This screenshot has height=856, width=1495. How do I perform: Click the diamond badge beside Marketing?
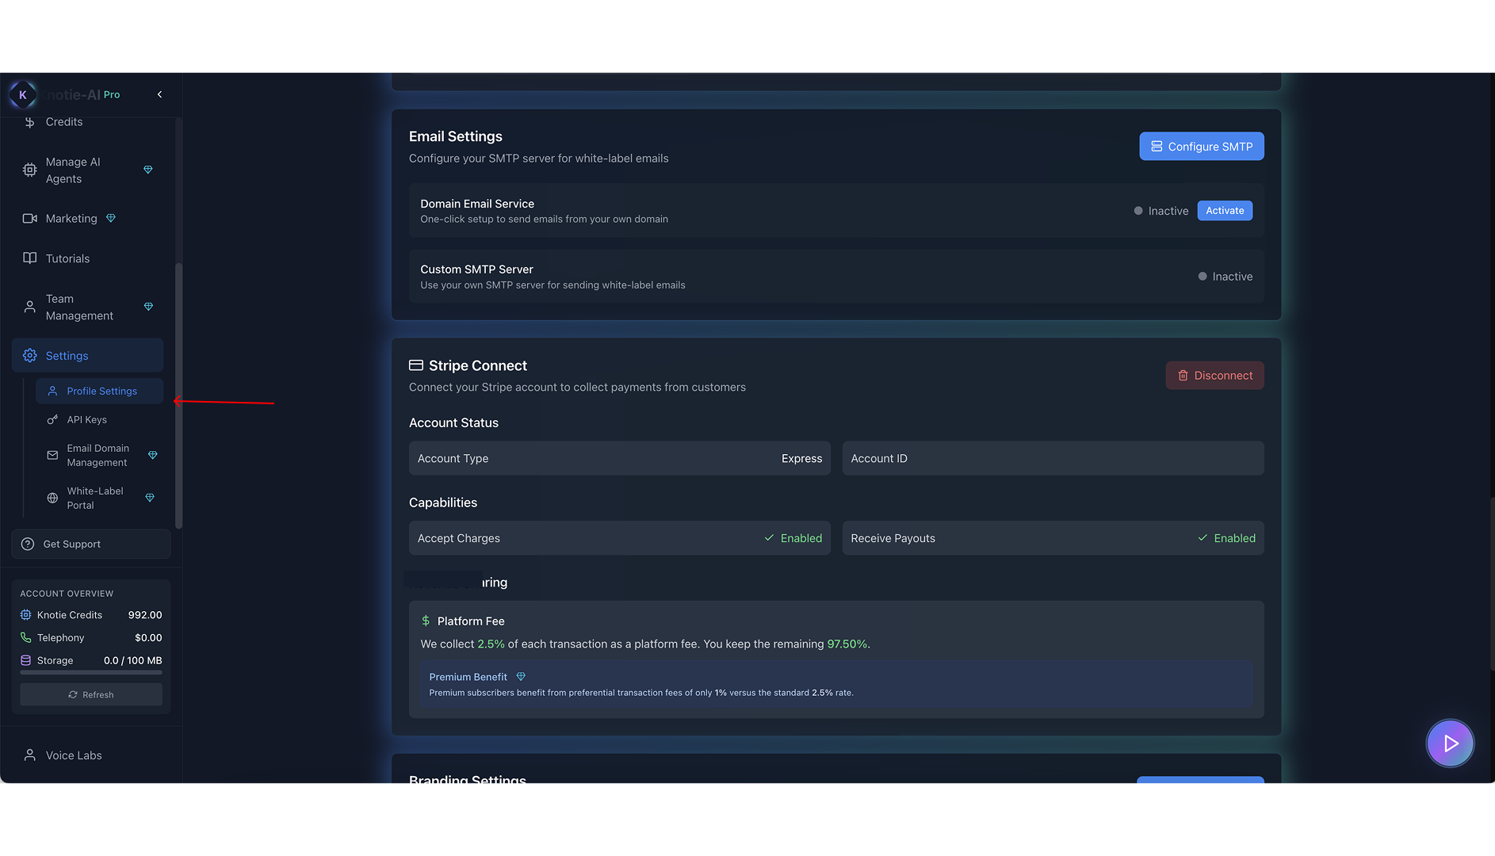point(111,219)
